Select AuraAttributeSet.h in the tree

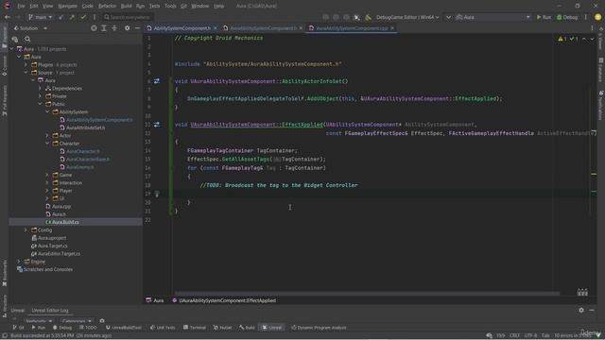click(85, 127)
